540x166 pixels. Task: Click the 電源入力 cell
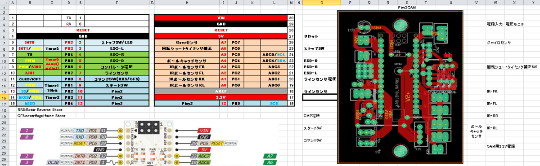coord(495,24)
